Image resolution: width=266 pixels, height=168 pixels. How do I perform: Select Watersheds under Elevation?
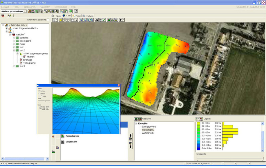tap(148, 133)
